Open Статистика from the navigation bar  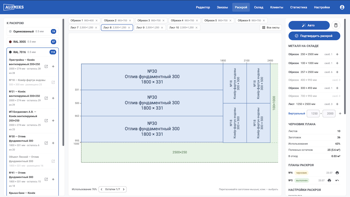[299, 7]
